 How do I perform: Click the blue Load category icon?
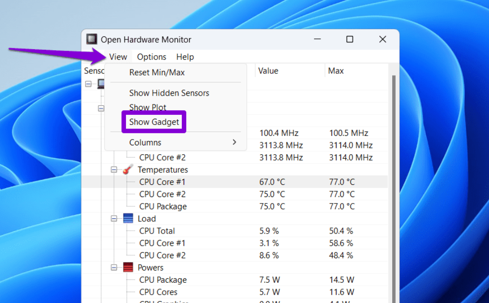pyautogui.click(x=127, y=218)
